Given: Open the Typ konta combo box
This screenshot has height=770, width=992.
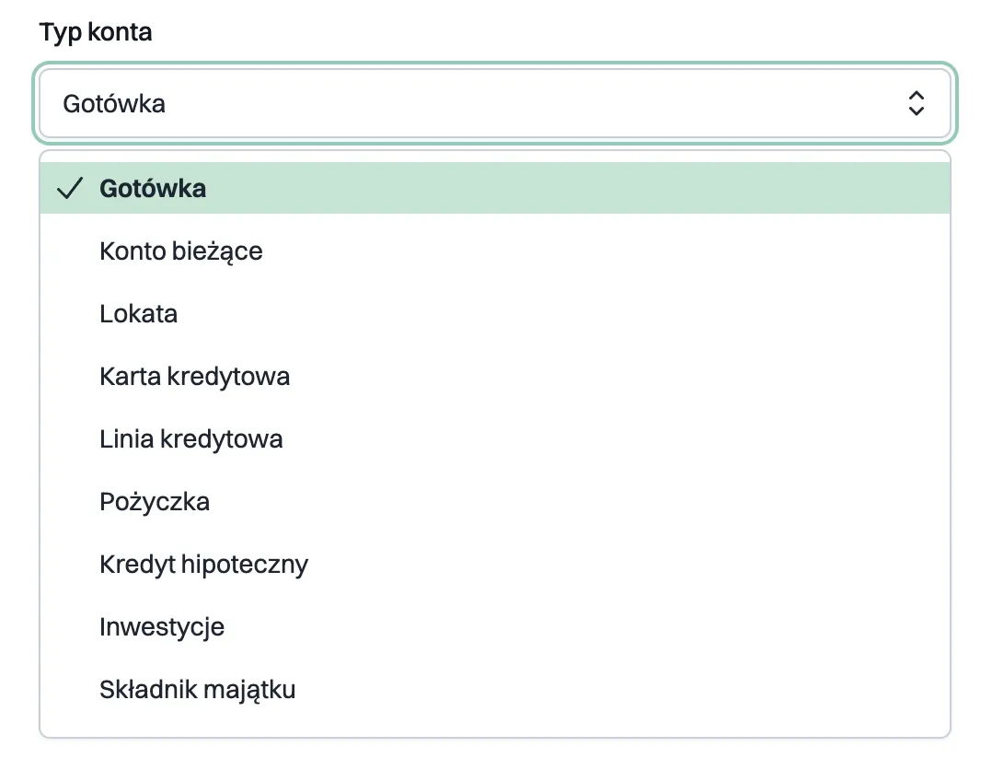Looking at the screenshot, I should click(495, 103).
